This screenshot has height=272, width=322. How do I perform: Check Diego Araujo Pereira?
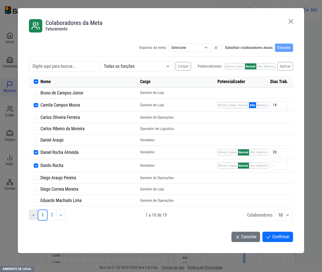click(x=36, y=178)
